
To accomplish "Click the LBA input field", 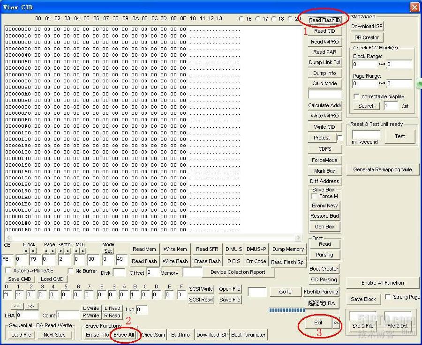I will (x=27, y=316).
